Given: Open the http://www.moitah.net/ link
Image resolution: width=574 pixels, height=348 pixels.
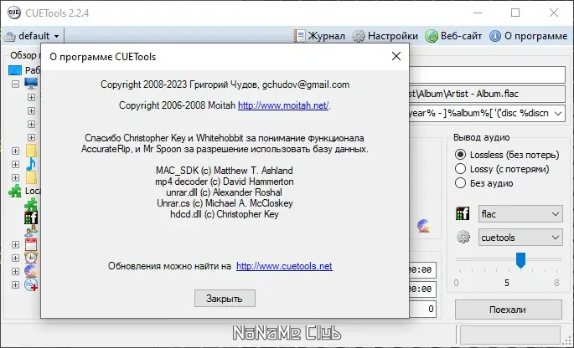Looking at the screenshot, I should coord(283,105).
